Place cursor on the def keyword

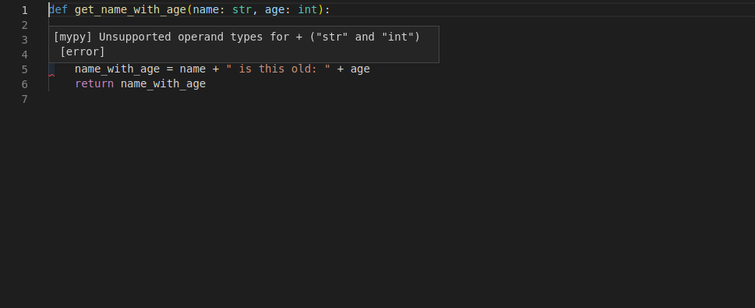click(x=58, y=9)
